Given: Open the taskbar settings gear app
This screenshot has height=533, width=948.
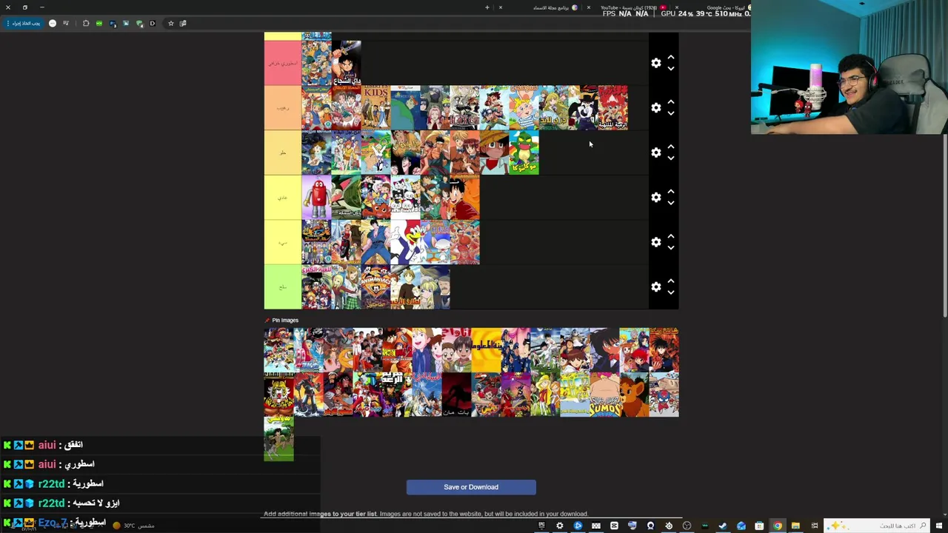Looking at the screenshot, I should click(x=559, y=526).
